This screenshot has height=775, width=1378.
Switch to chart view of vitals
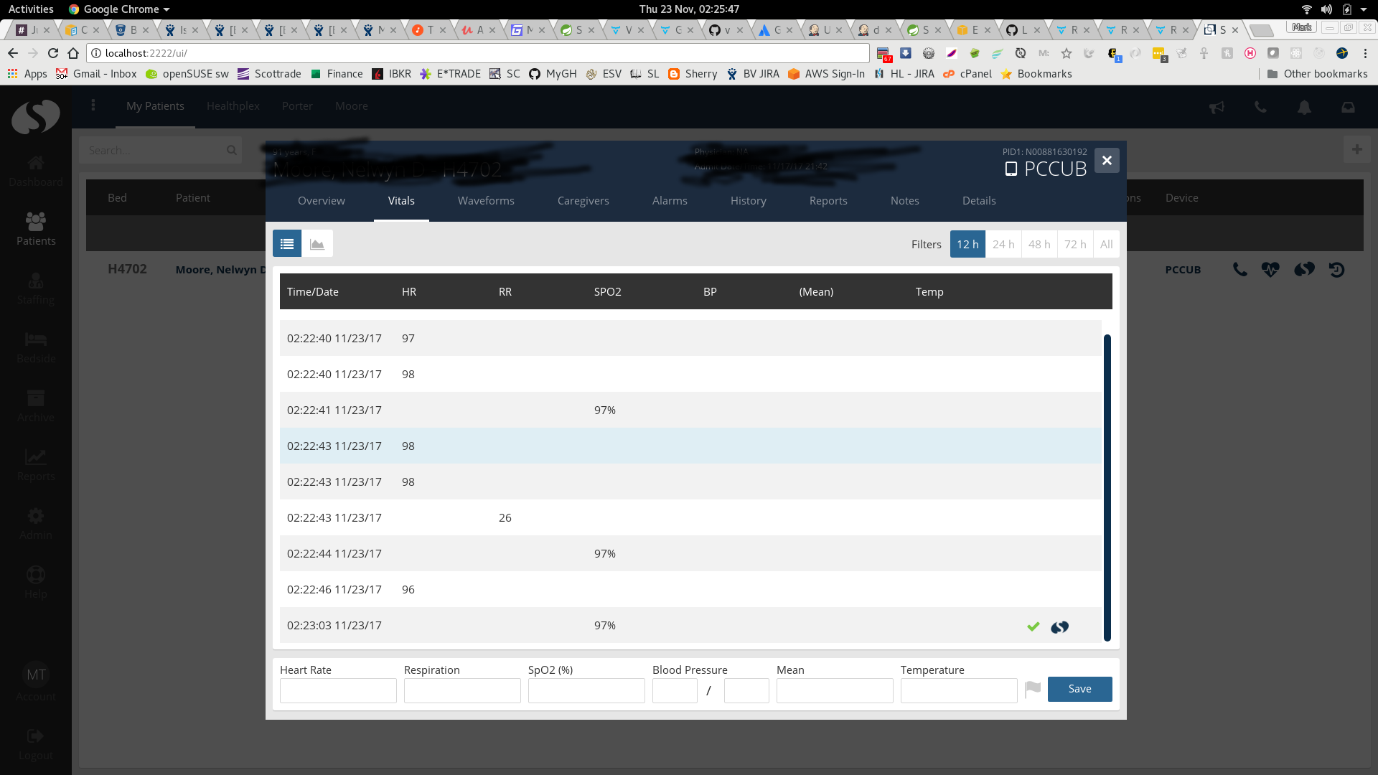pos(317,243)
